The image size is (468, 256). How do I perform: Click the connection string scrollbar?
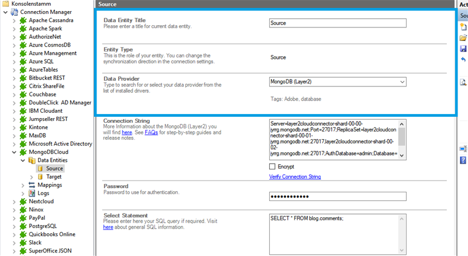pyautogui.click(x=401, y=140)
